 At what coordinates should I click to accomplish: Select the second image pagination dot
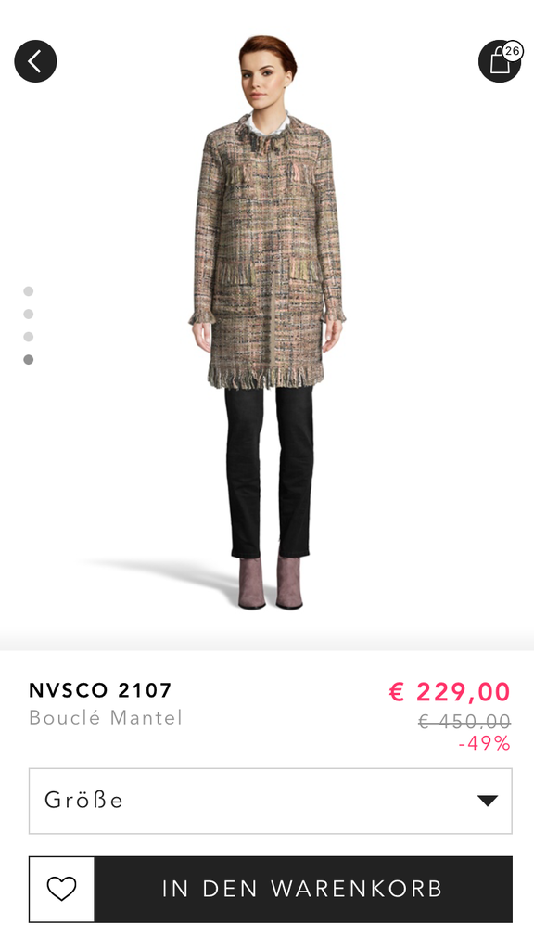[x=29, y=314]
